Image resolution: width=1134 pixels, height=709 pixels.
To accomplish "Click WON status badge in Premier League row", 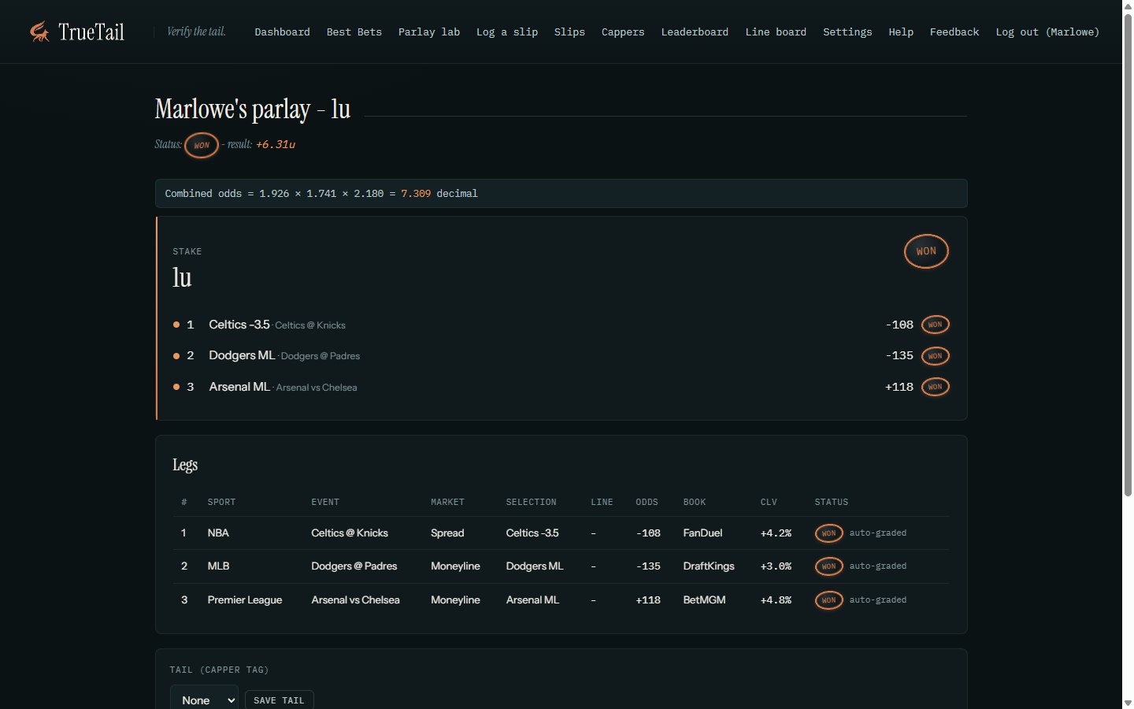I will click(x=829, y=600).
